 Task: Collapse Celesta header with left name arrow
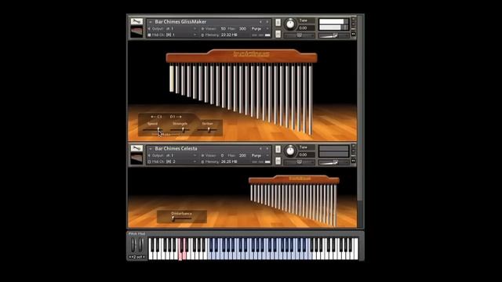tap(151, 149)
